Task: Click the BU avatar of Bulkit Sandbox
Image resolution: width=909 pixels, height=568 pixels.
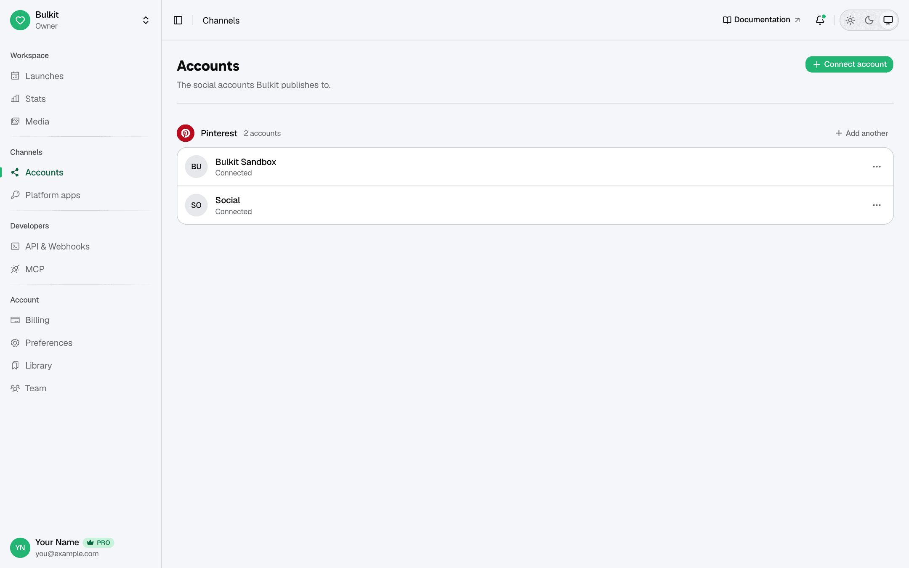Action: pos(196,167)
